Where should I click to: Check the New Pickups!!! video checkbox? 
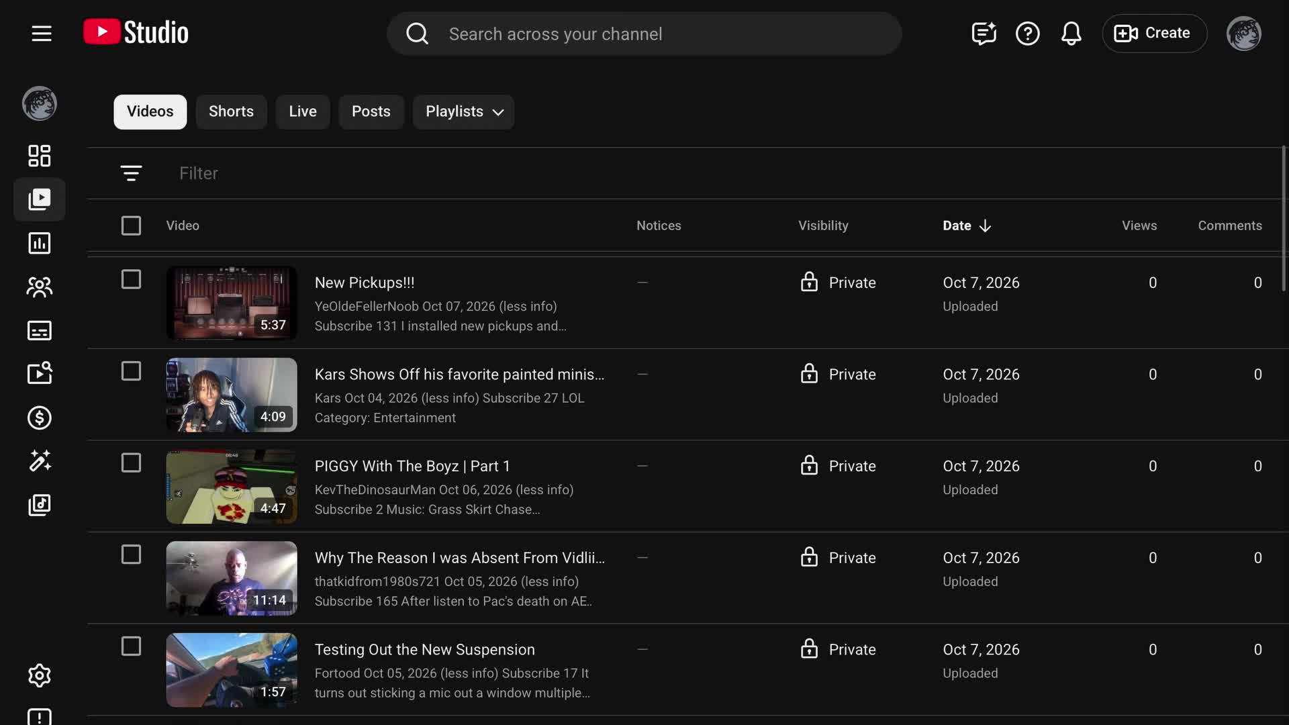coord(131,279)
